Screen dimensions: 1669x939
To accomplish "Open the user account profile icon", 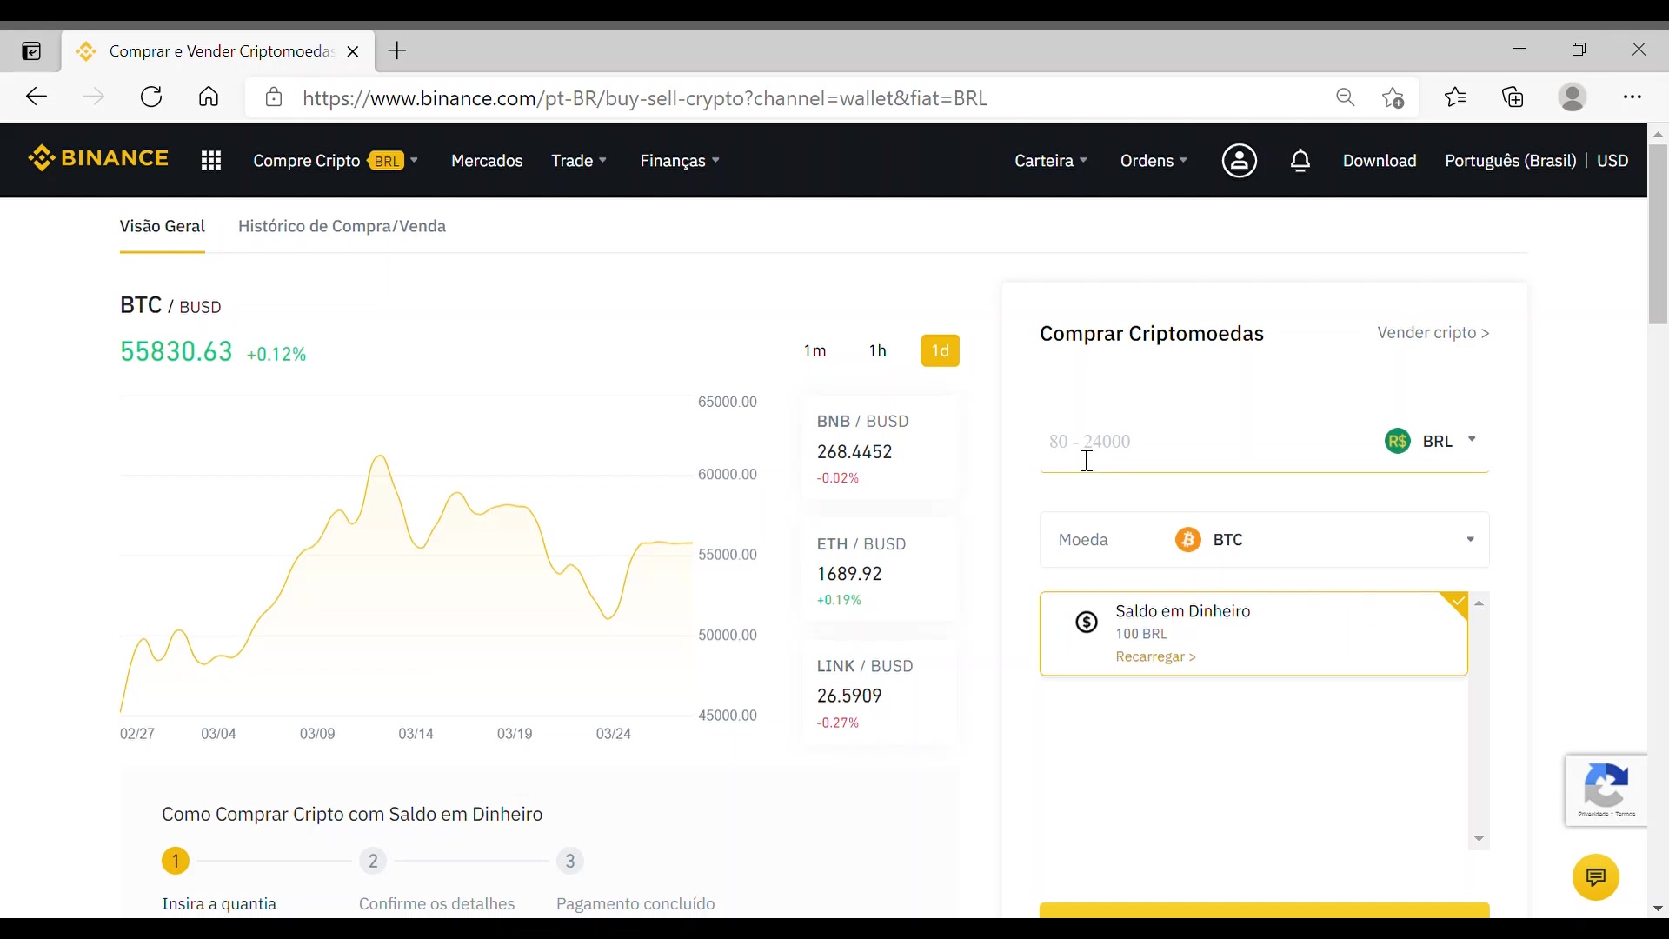I will (x=1240, y=161).
